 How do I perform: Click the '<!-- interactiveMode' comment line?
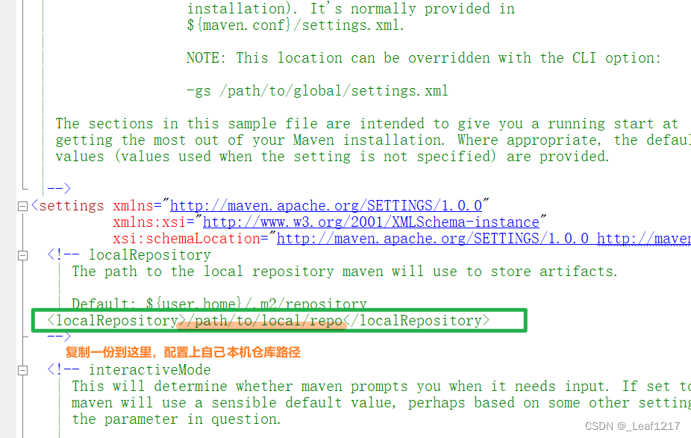[x=129, y=369]
